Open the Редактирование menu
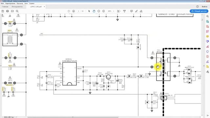Viewport: 210px width, 118px height. pos(10,4)
